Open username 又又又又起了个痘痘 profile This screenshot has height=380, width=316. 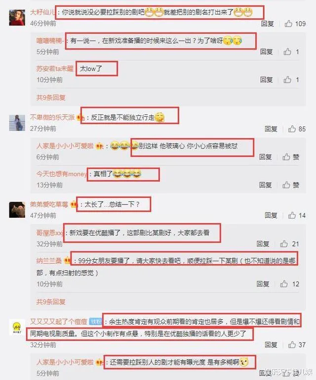59,322
